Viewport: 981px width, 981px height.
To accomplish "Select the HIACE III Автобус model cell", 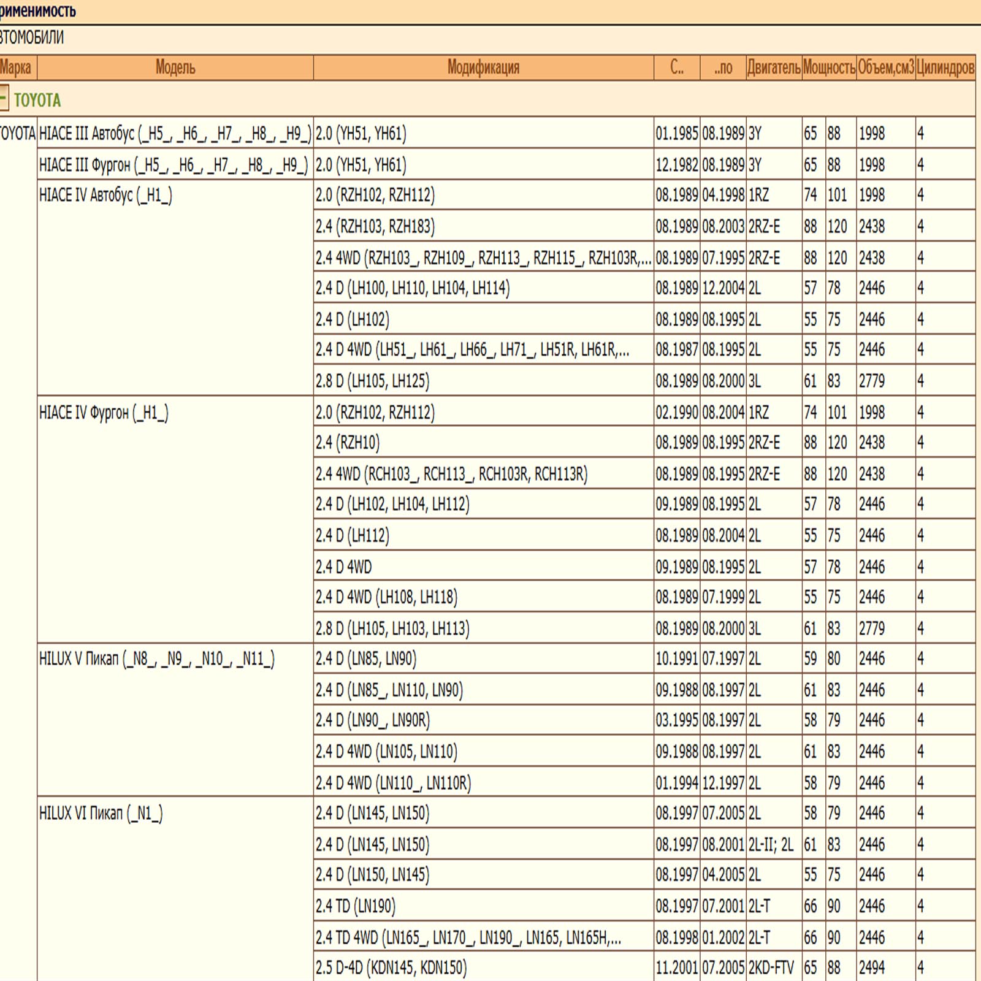I will (175, 134).
